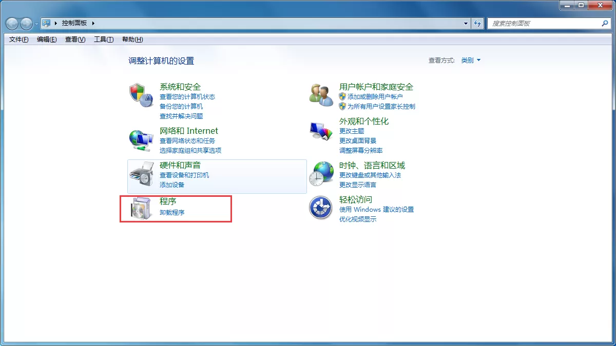Expand arrow after 控制面板 in breadcrumb

coord(93,23)
